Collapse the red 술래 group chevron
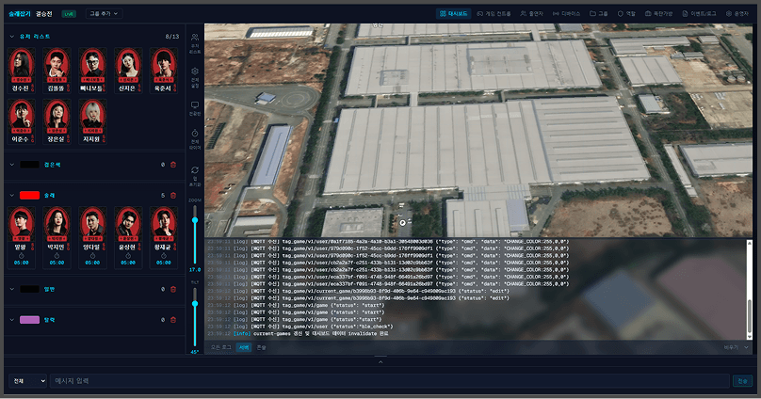Viewport: 761px width, 399px height. 11,196
